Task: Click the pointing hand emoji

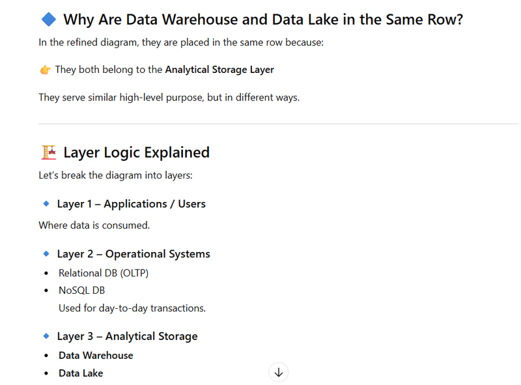Action: coord(45,70)
